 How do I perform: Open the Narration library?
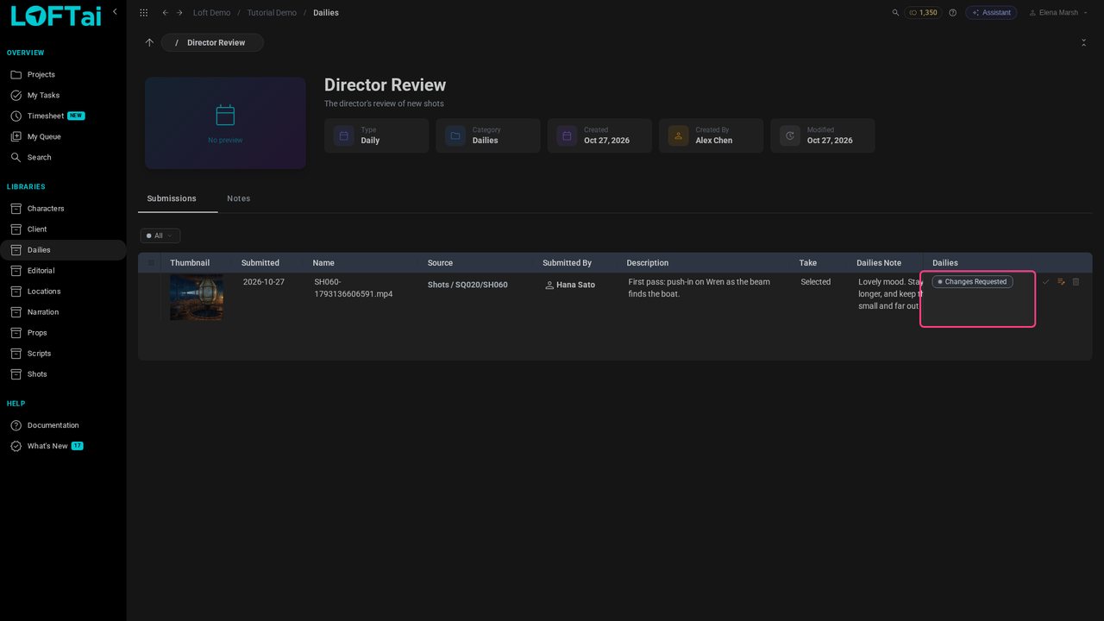point(63,312)
